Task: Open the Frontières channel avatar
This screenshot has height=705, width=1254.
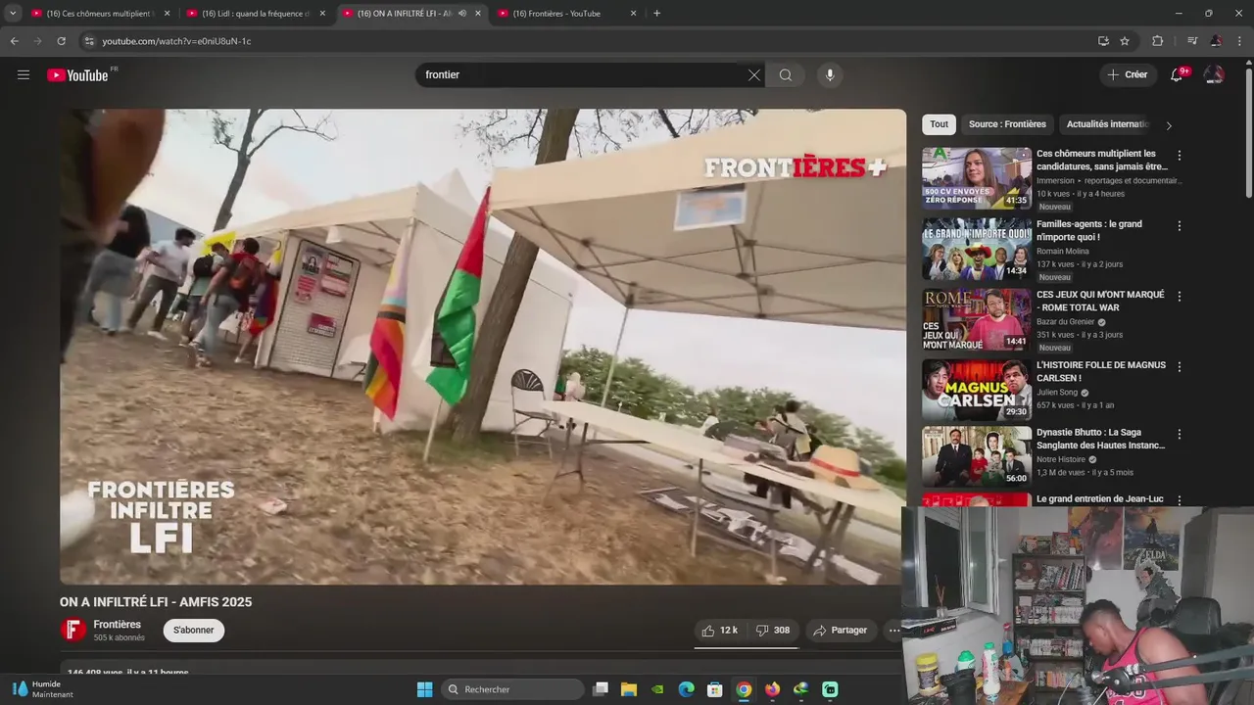Action: (73, 631)
